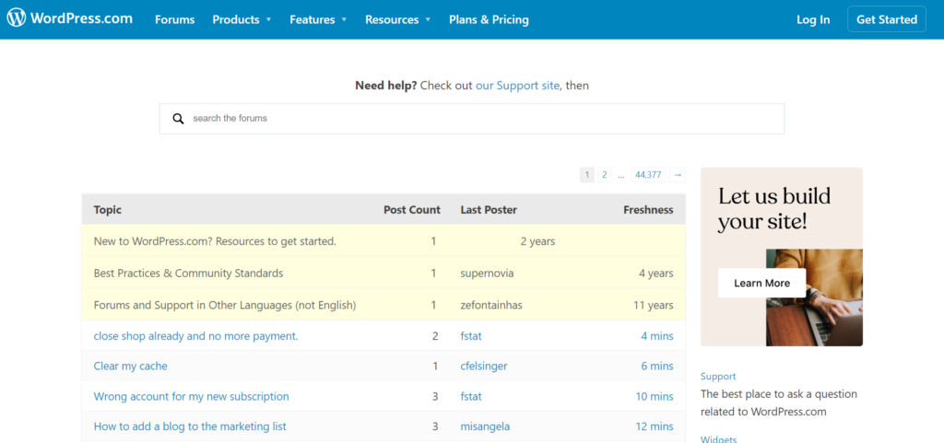Go to next page arrow

coord(678,175)
